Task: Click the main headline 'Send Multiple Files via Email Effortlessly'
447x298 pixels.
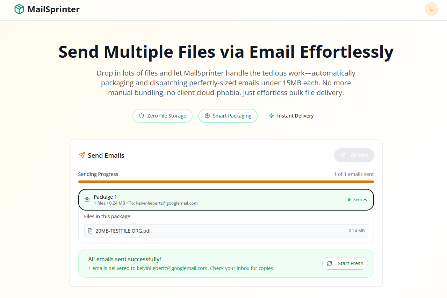Action: (x=226, y=52)
